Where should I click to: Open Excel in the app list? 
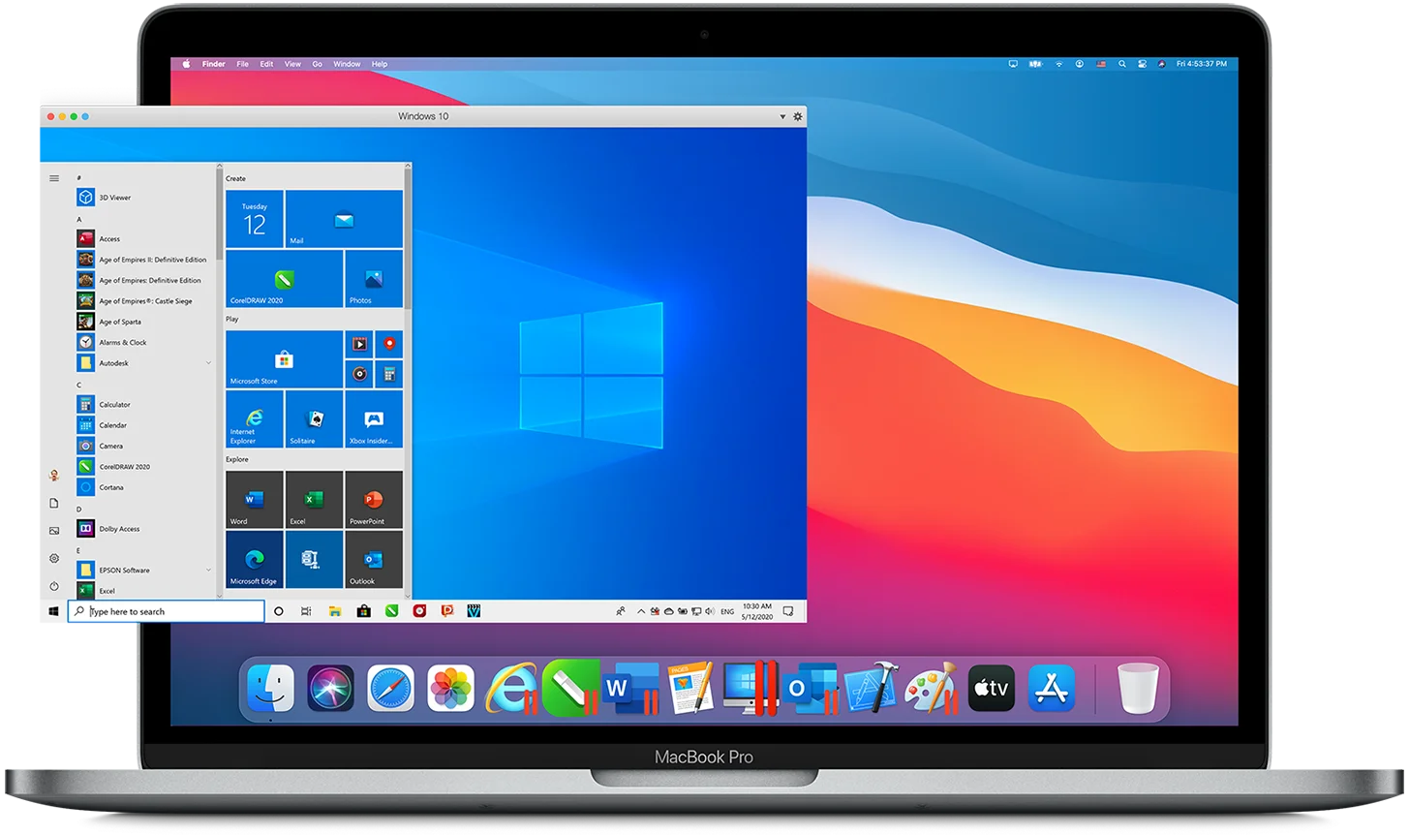click(97, 591)
